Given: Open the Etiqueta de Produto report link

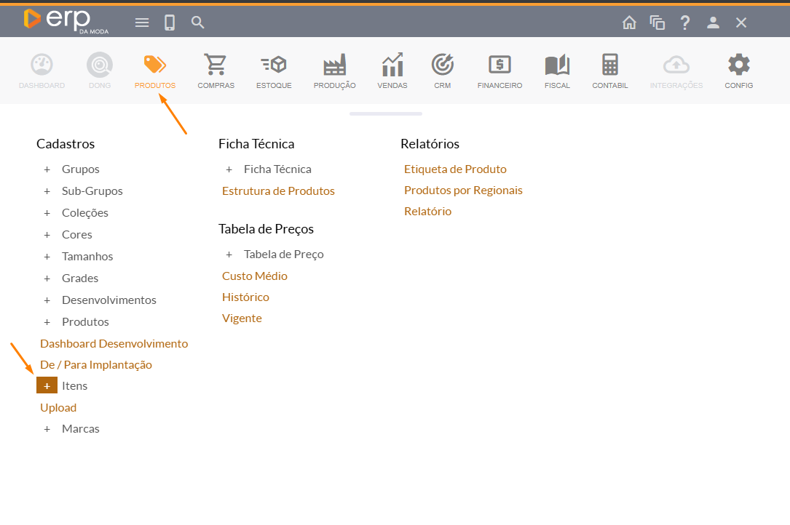Looking at the screenshot, I should point(455,169).
